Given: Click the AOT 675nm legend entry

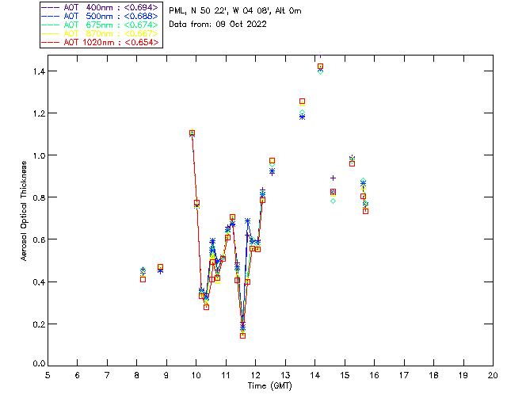Looking at the screenshot, I should point(100,25).
